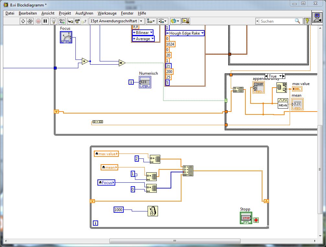
Task: Click the MEAN function node
Action: [283, 103]
